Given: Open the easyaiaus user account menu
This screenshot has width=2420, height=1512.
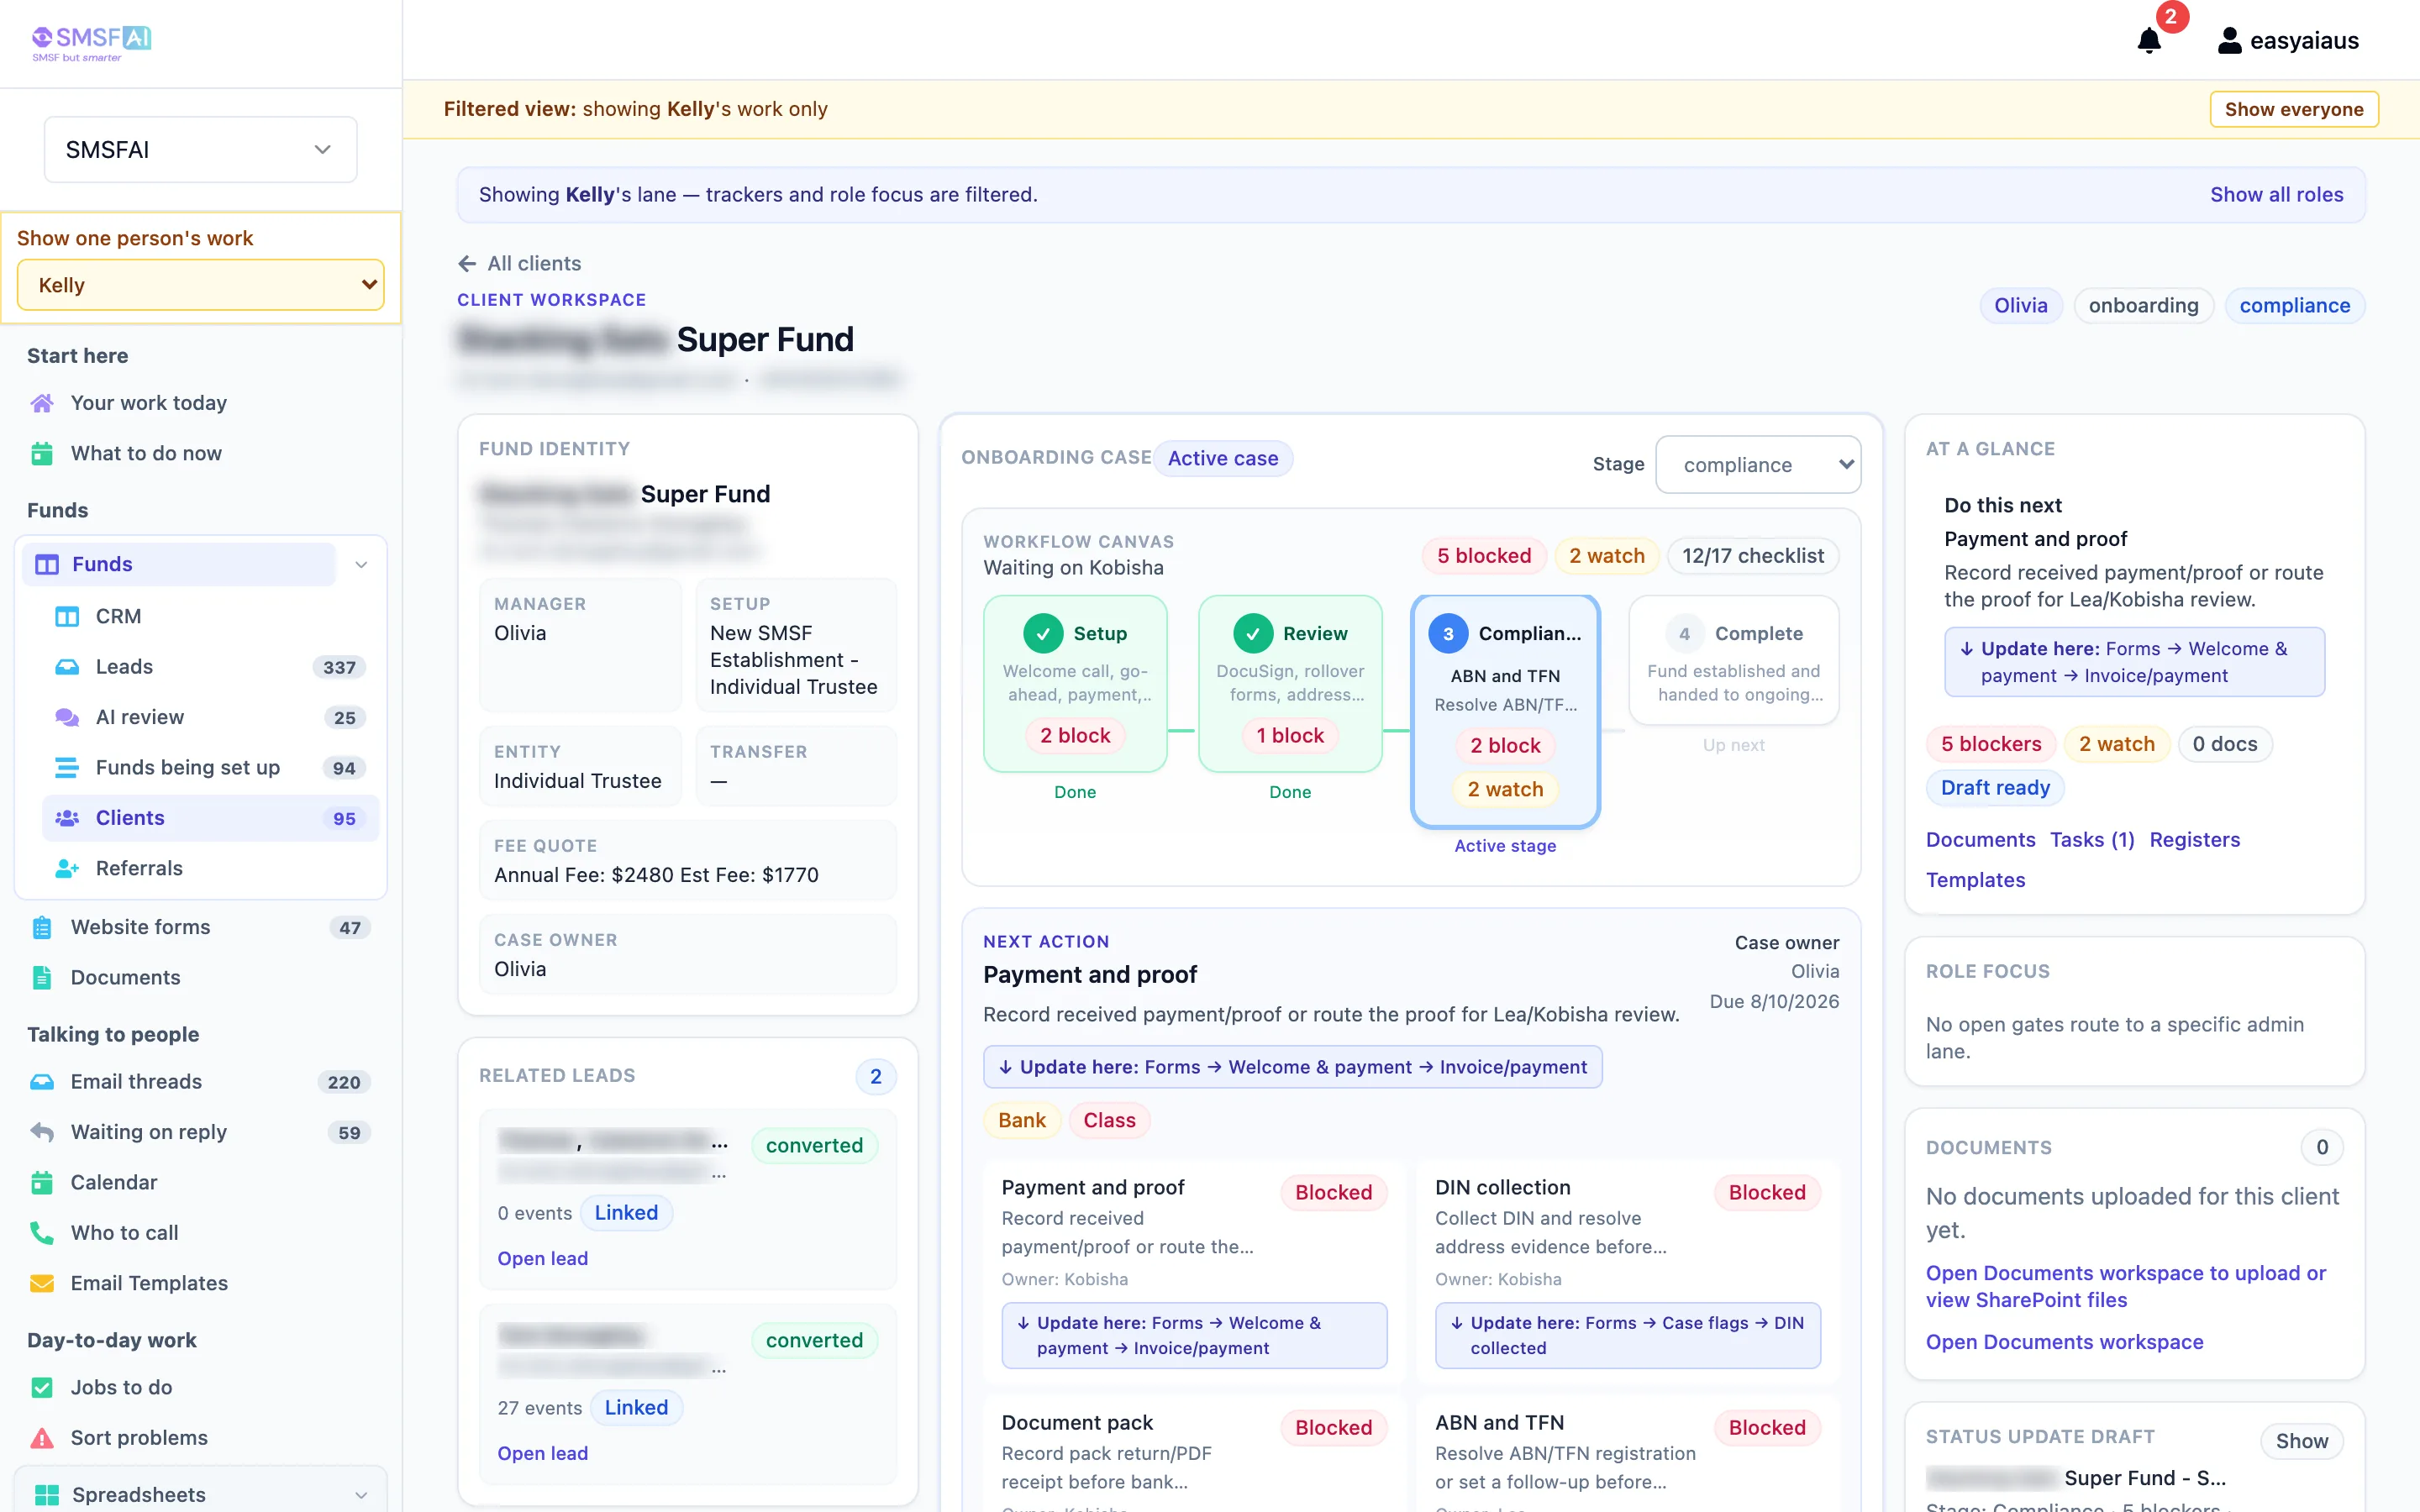Looking at the screenshot, I should pos(2288,41).
